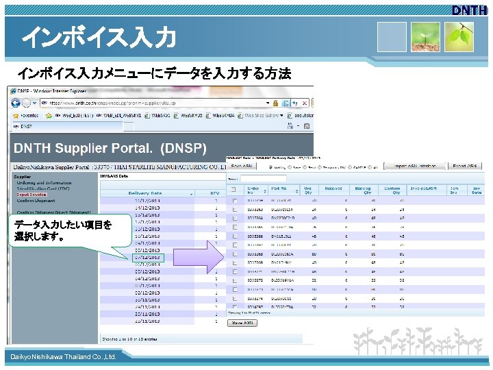The height and width of the screenshot is (370, 493).
Task: Open the recent pages arrow beside forward button
Action: (35, 103)
